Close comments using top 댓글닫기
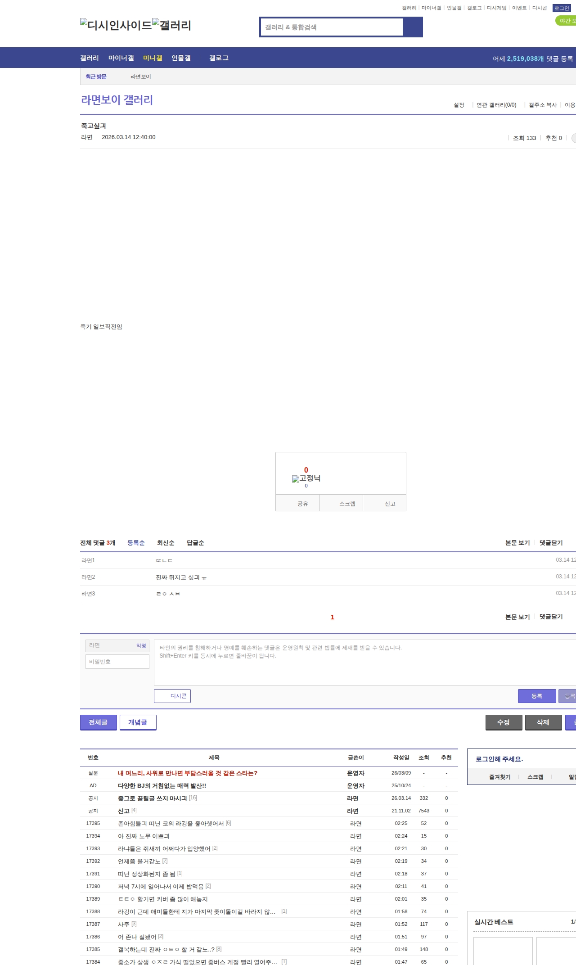Screen dimensions: 576x965 [x=551, y=543]
